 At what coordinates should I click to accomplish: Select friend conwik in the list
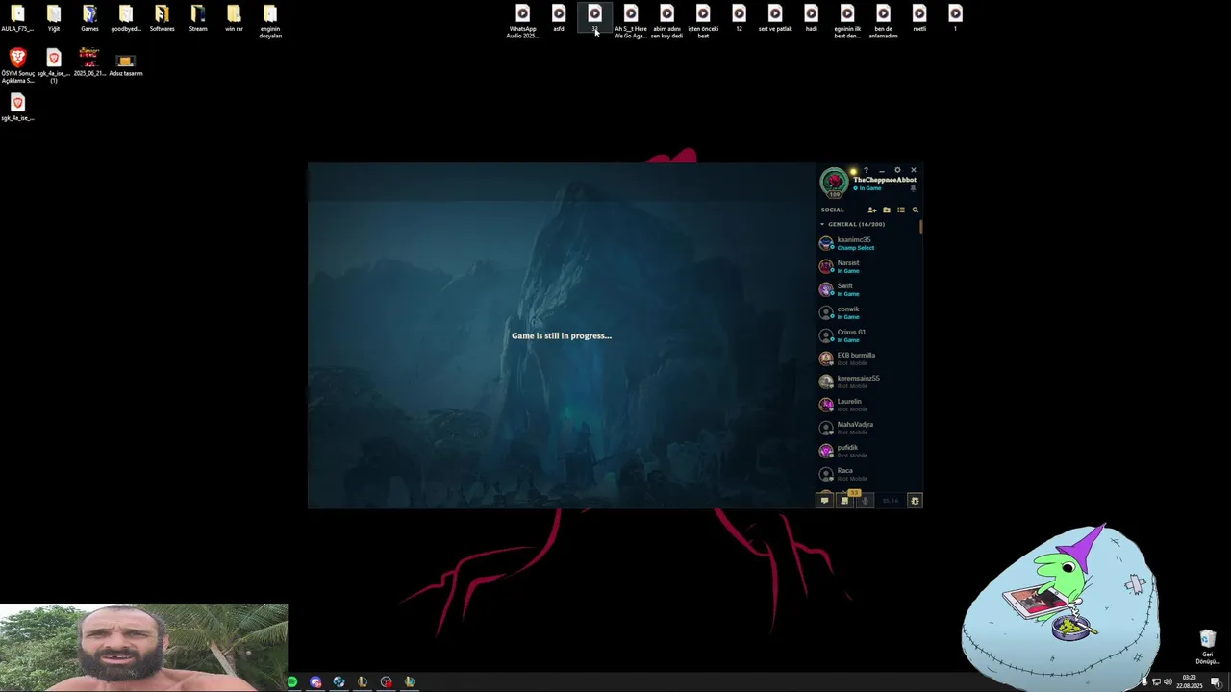[x=867, y=312]
